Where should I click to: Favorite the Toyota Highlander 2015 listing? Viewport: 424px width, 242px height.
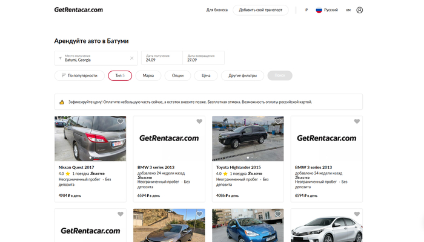tap(277, 122)
